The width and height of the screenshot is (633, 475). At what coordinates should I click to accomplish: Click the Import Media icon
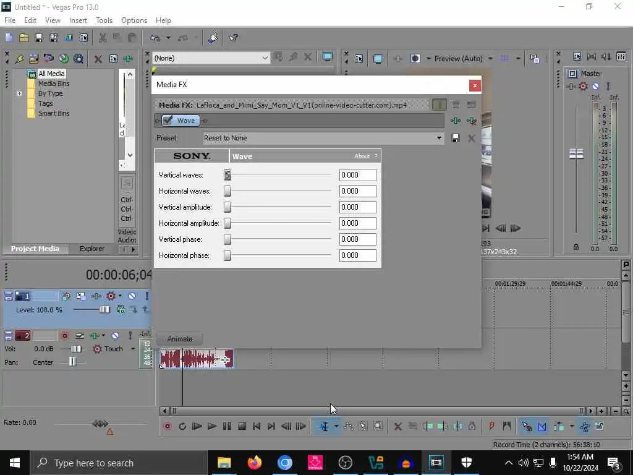coord(19,59)
